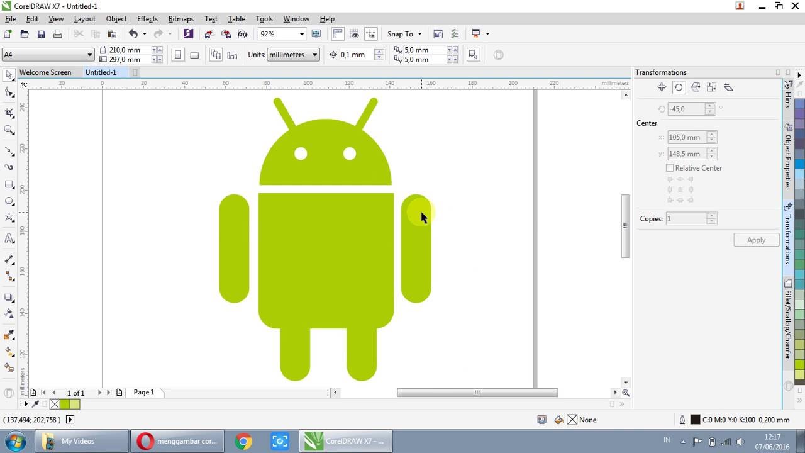The image size is (805, 453).
Task: Open a file from toolbar
Action: [x=25, y=34]
